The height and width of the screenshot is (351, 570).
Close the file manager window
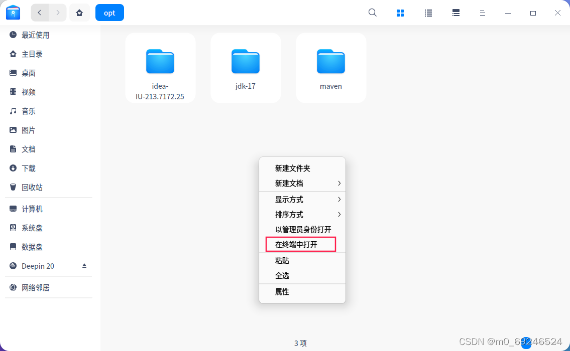(x=557, y=13)
